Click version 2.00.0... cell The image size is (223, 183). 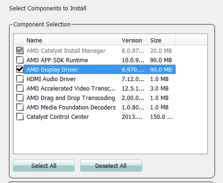pos(133,98)
